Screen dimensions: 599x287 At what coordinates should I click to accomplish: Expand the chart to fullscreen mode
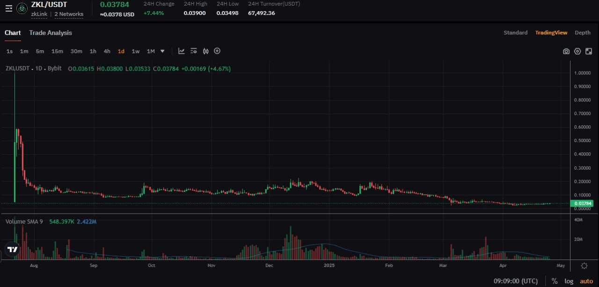pyautogui.click(x=589, y=51)
